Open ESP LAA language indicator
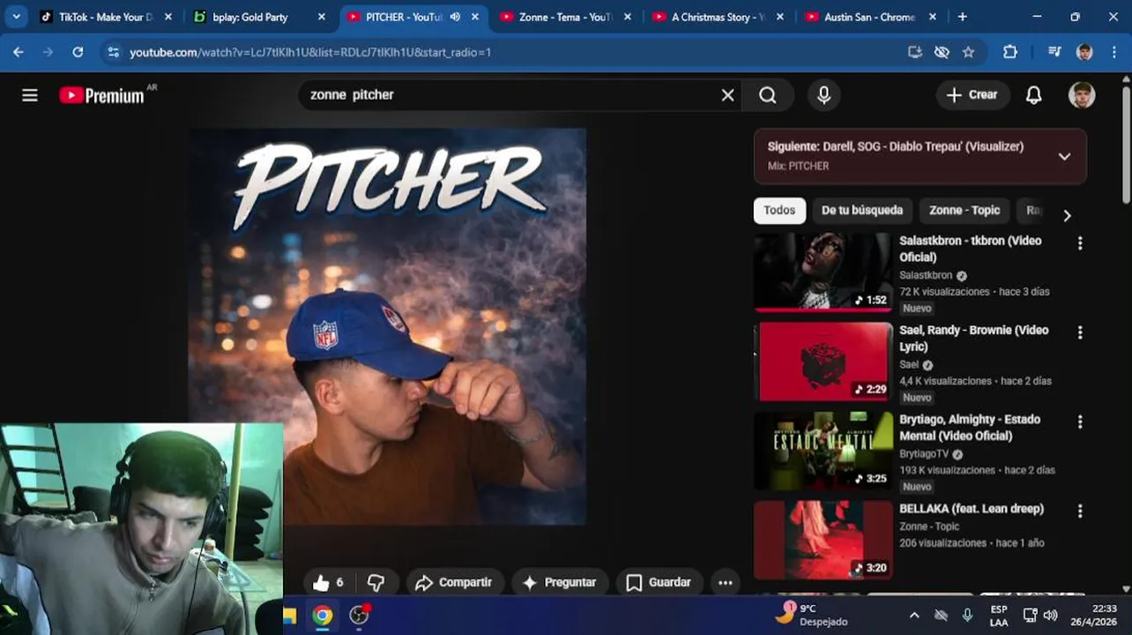Image resolution: width=1132 pixels, height=635 pixels. 999,616
